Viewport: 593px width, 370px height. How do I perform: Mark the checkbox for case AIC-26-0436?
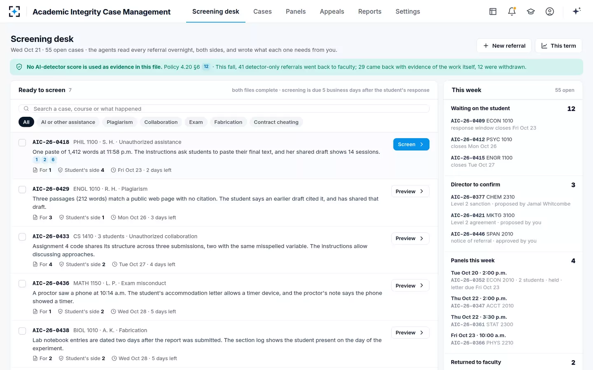22,284
